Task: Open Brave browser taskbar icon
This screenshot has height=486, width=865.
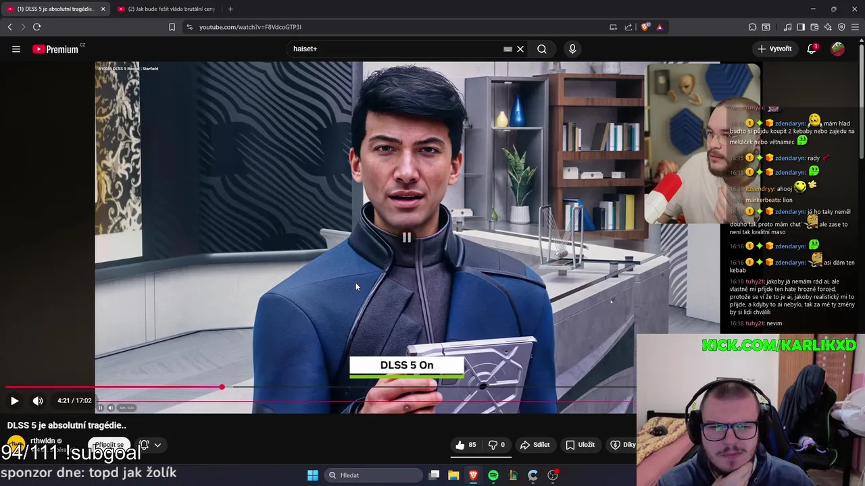Action: click(x=474, y=475)
